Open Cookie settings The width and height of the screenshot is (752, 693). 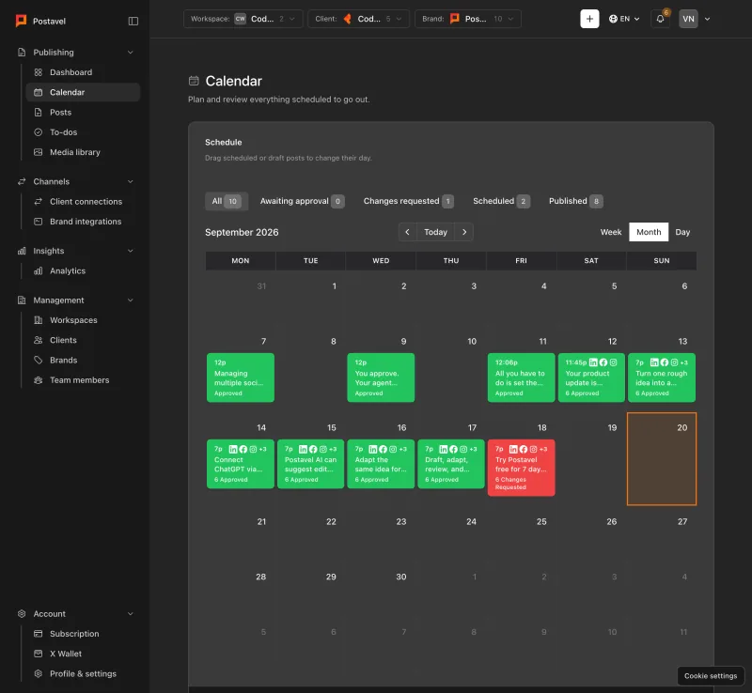pos(711,676)
